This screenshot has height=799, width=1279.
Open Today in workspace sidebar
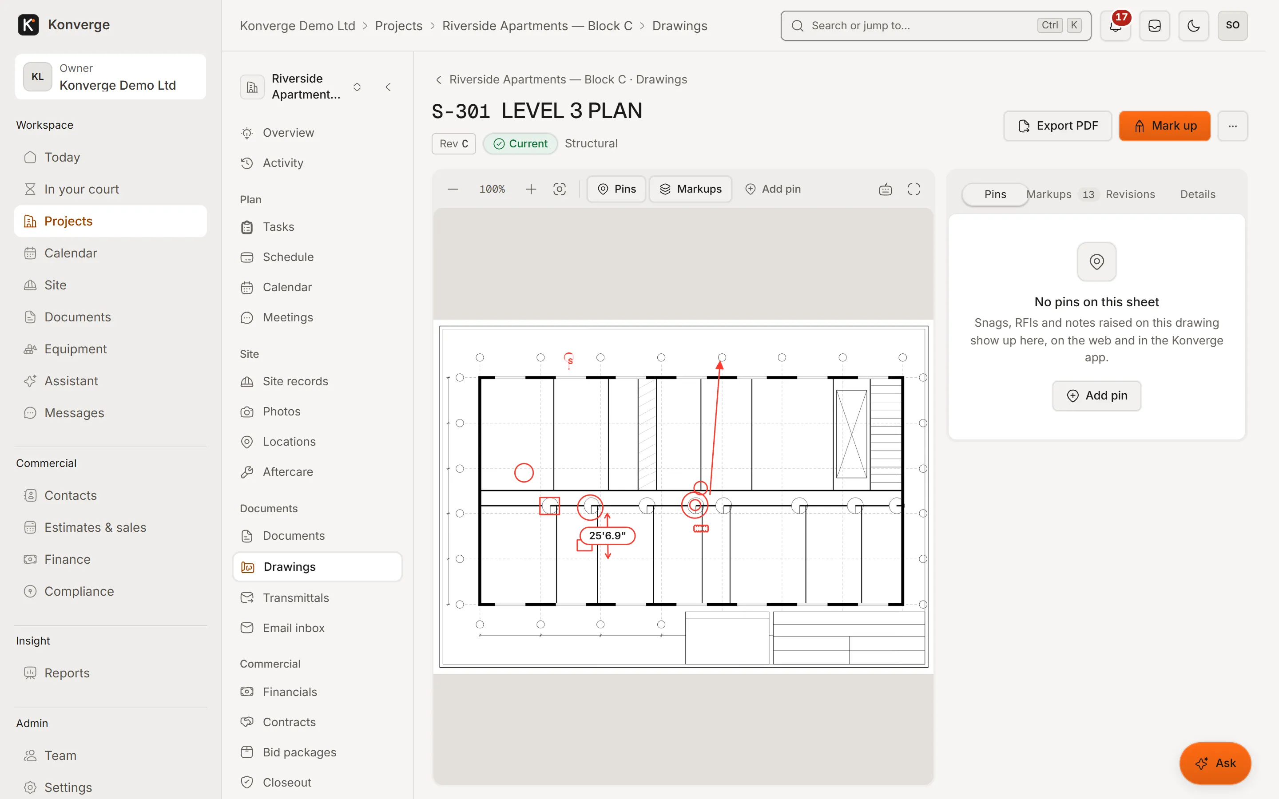pos(111,157)
